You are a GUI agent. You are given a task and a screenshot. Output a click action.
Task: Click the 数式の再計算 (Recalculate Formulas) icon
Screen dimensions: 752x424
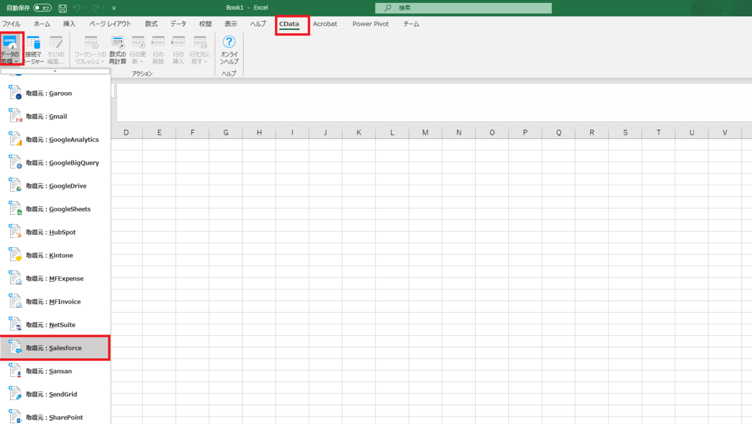[x=118, y=43]
